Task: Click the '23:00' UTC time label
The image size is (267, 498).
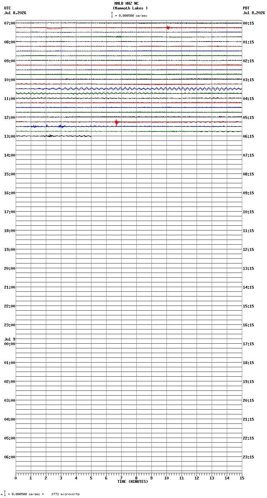Action: point(10,325)
